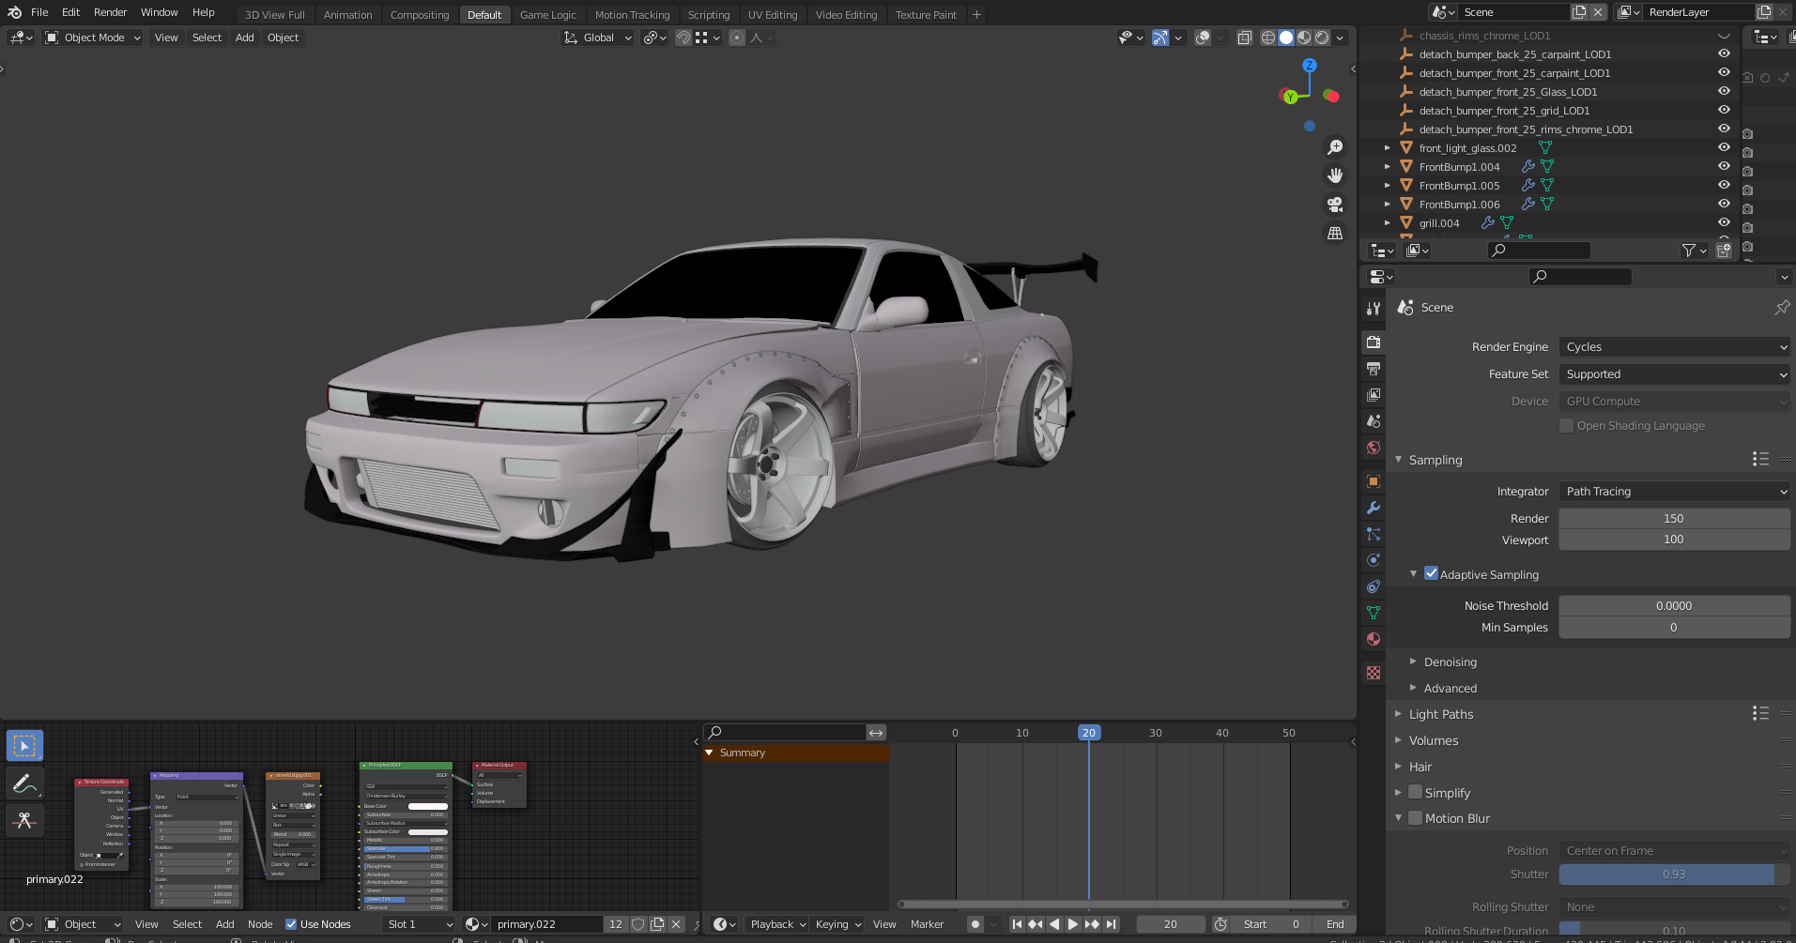Jump to the timeline end frame
Viewport: 1796px width, 943px height.
tap(1111, 924)
